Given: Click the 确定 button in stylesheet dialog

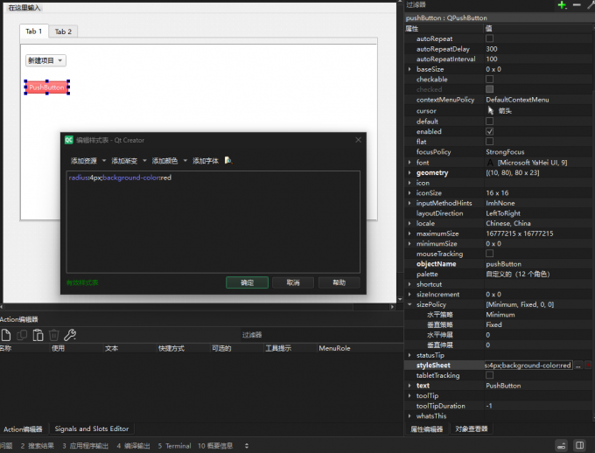Looking at the screenshot, I should click(x=247, y=282).
